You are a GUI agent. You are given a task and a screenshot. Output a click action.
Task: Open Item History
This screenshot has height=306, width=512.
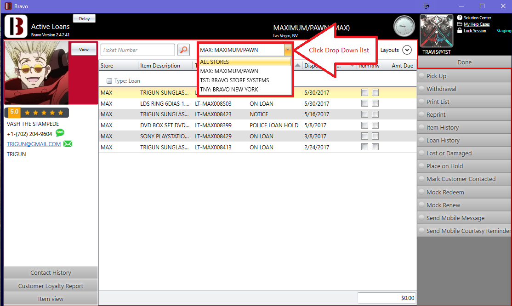pos(464,127)
